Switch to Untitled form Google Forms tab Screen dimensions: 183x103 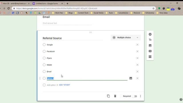point(47,3)
